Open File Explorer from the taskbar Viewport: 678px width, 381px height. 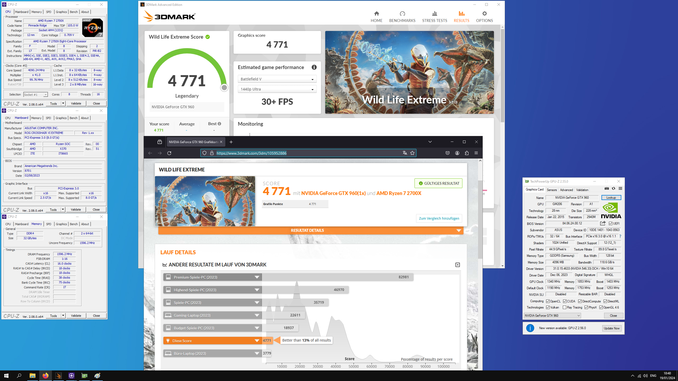[32, 375]
